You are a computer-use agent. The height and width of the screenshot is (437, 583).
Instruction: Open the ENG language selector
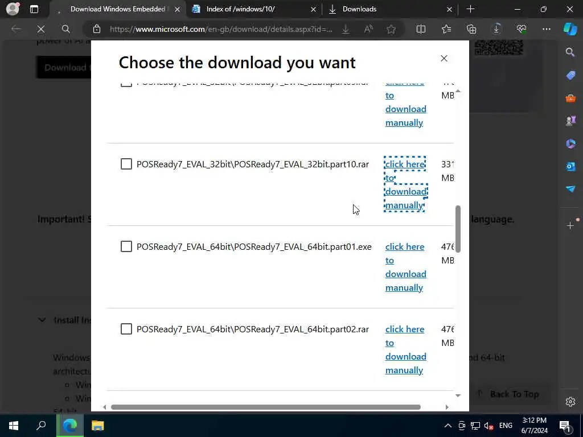[x=506, y=426]
